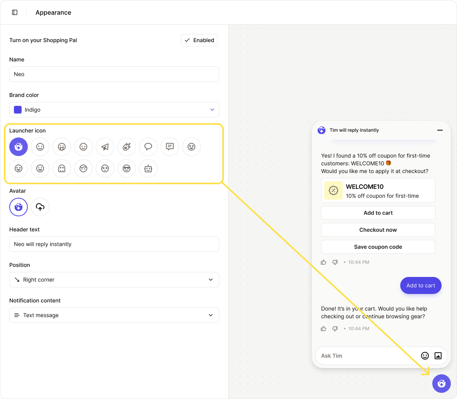Click the 'Launcher icon' section label

[27, 131]
